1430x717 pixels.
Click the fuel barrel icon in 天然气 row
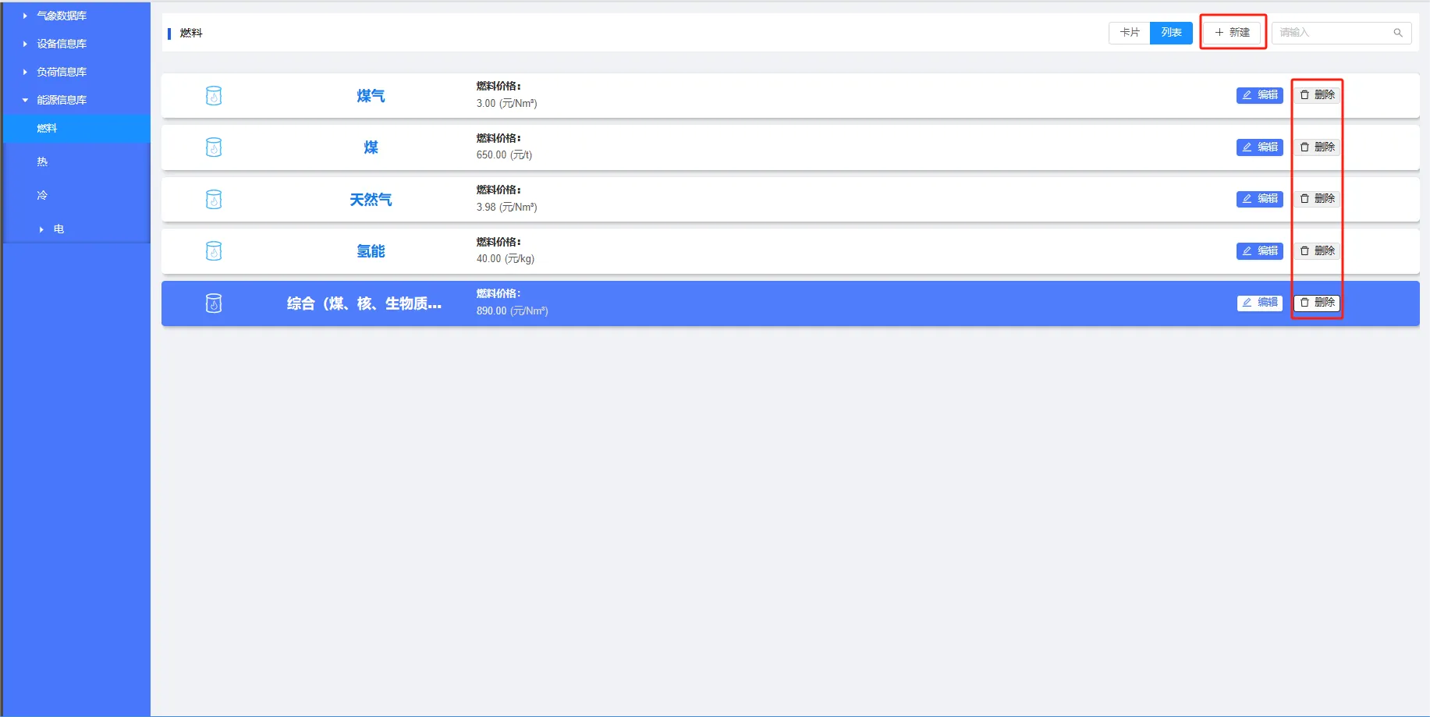(x=214, y=200)
